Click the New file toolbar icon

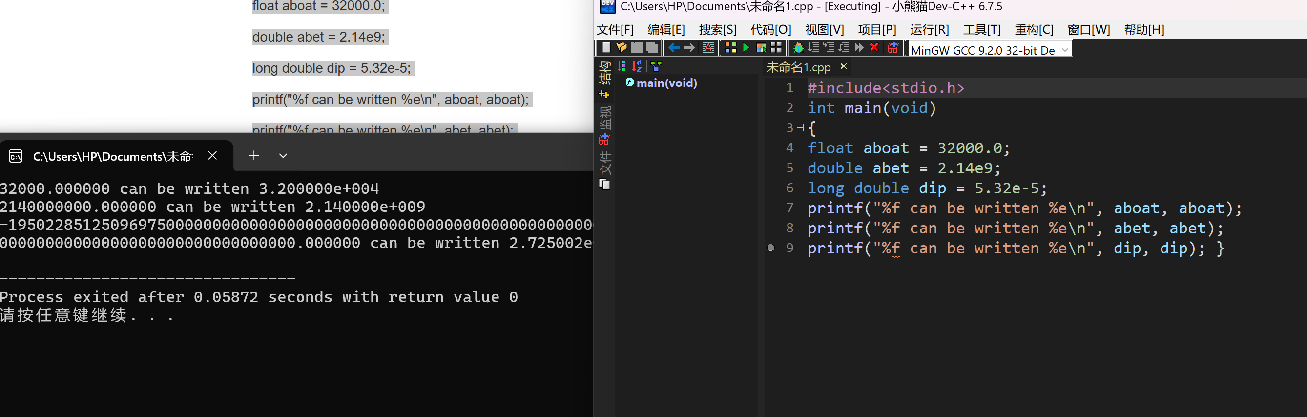(606, 48)
